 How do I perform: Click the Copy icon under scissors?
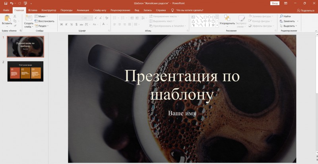tap(15, 21)
